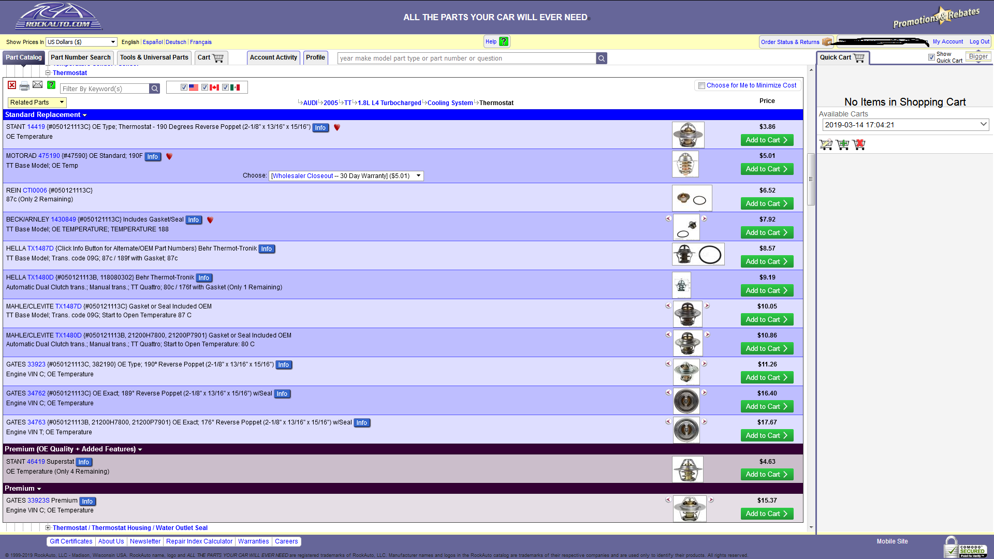Open Info for STANT 46419 Superstat

[x=84, y=462]
